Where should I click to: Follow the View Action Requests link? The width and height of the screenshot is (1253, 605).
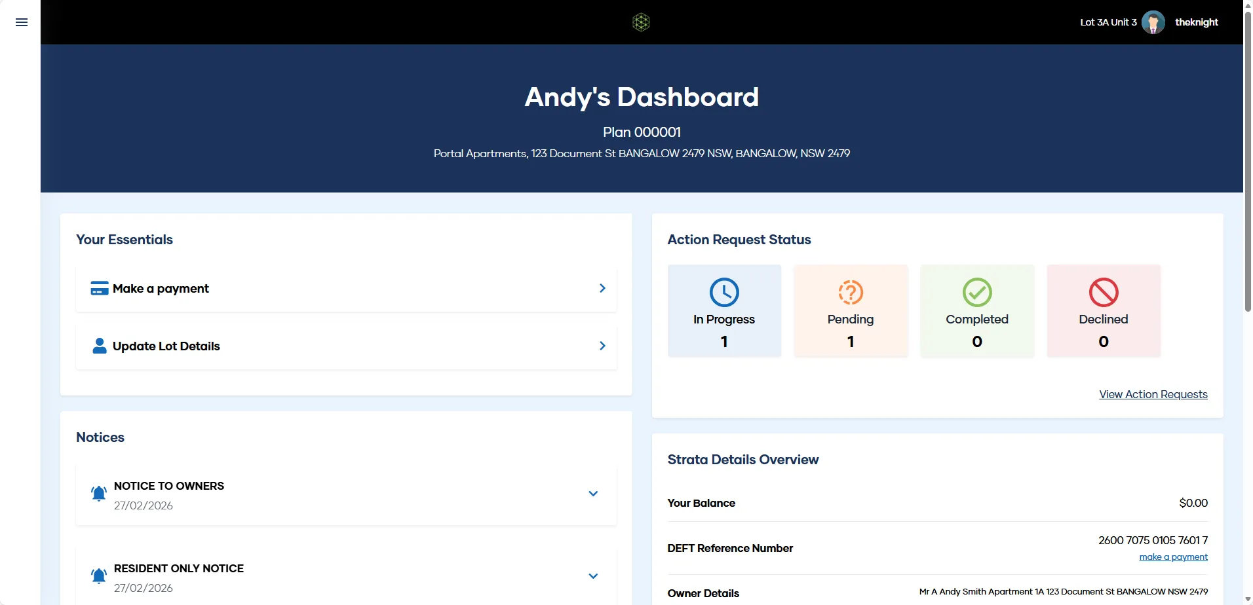coord(1153,394)
